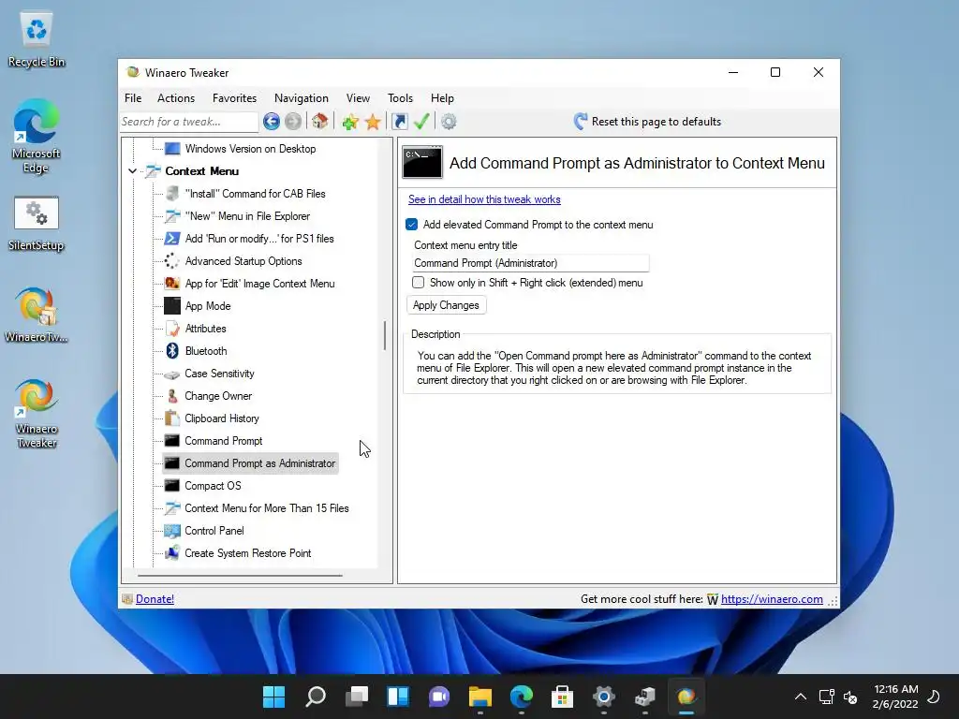
Task: Click the shortcut arrow toolbar icon
Action: (399, 122)
